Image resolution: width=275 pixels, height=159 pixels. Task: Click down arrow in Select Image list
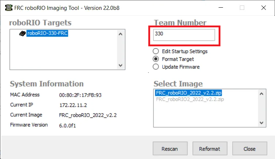pos(261,123)
